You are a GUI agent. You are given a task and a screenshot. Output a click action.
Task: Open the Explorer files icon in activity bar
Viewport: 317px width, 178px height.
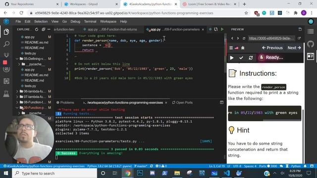click(6, 32)
